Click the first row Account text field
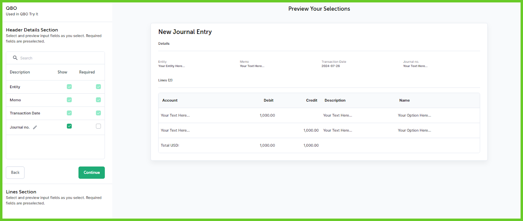This screenshot has height=221, width=523. coord(175,116)
